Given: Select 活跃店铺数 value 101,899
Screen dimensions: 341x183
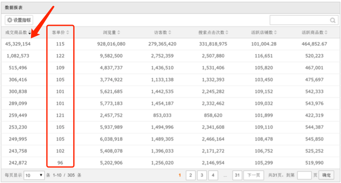Looking at the screenshot, I should 264,115.
